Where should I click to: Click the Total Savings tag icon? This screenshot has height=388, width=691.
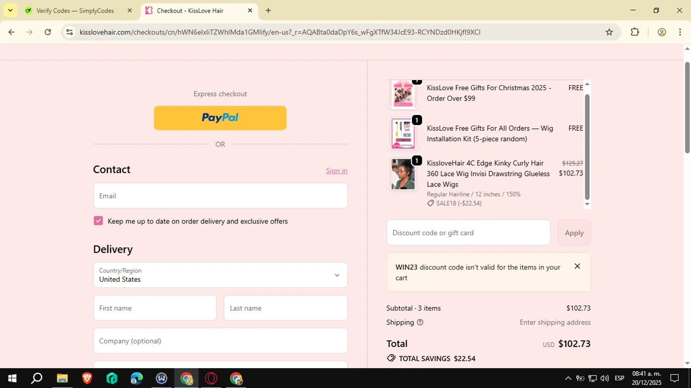coord(391,358)
